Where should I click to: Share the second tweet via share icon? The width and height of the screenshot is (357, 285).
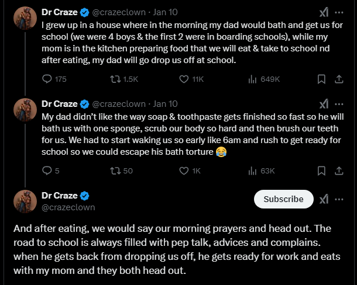(x=339, y=171)
